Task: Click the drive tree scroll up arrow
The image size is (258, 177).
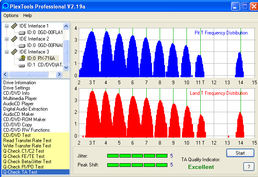Action: (x=66, y=26)
